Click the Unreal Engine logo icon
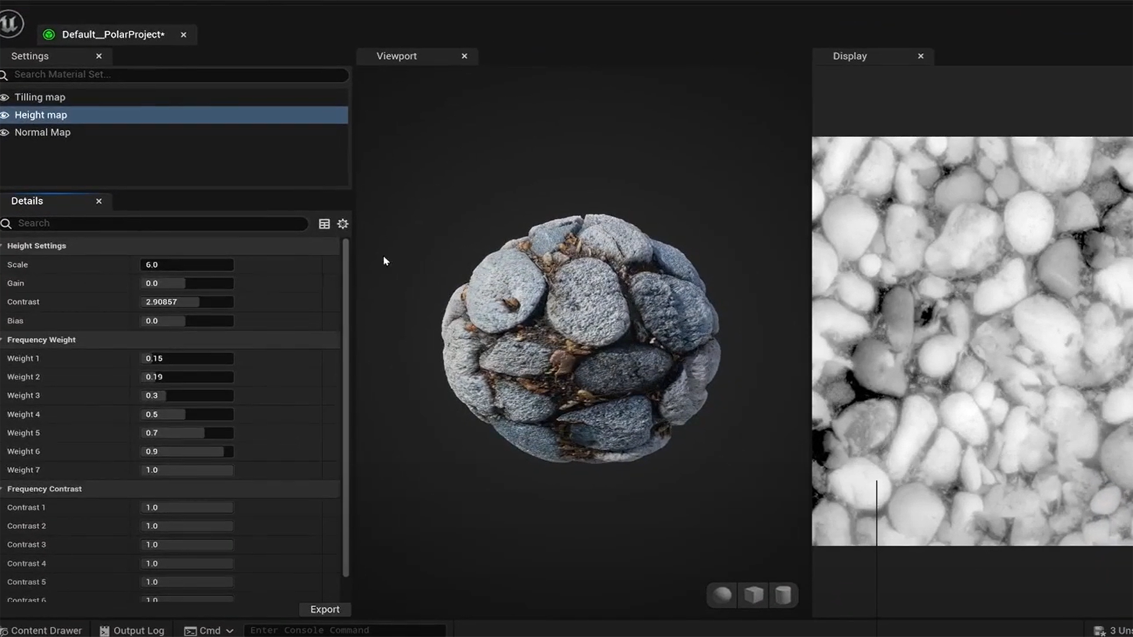This screenshot has height=637, width=1133. (x=11, y=24)
